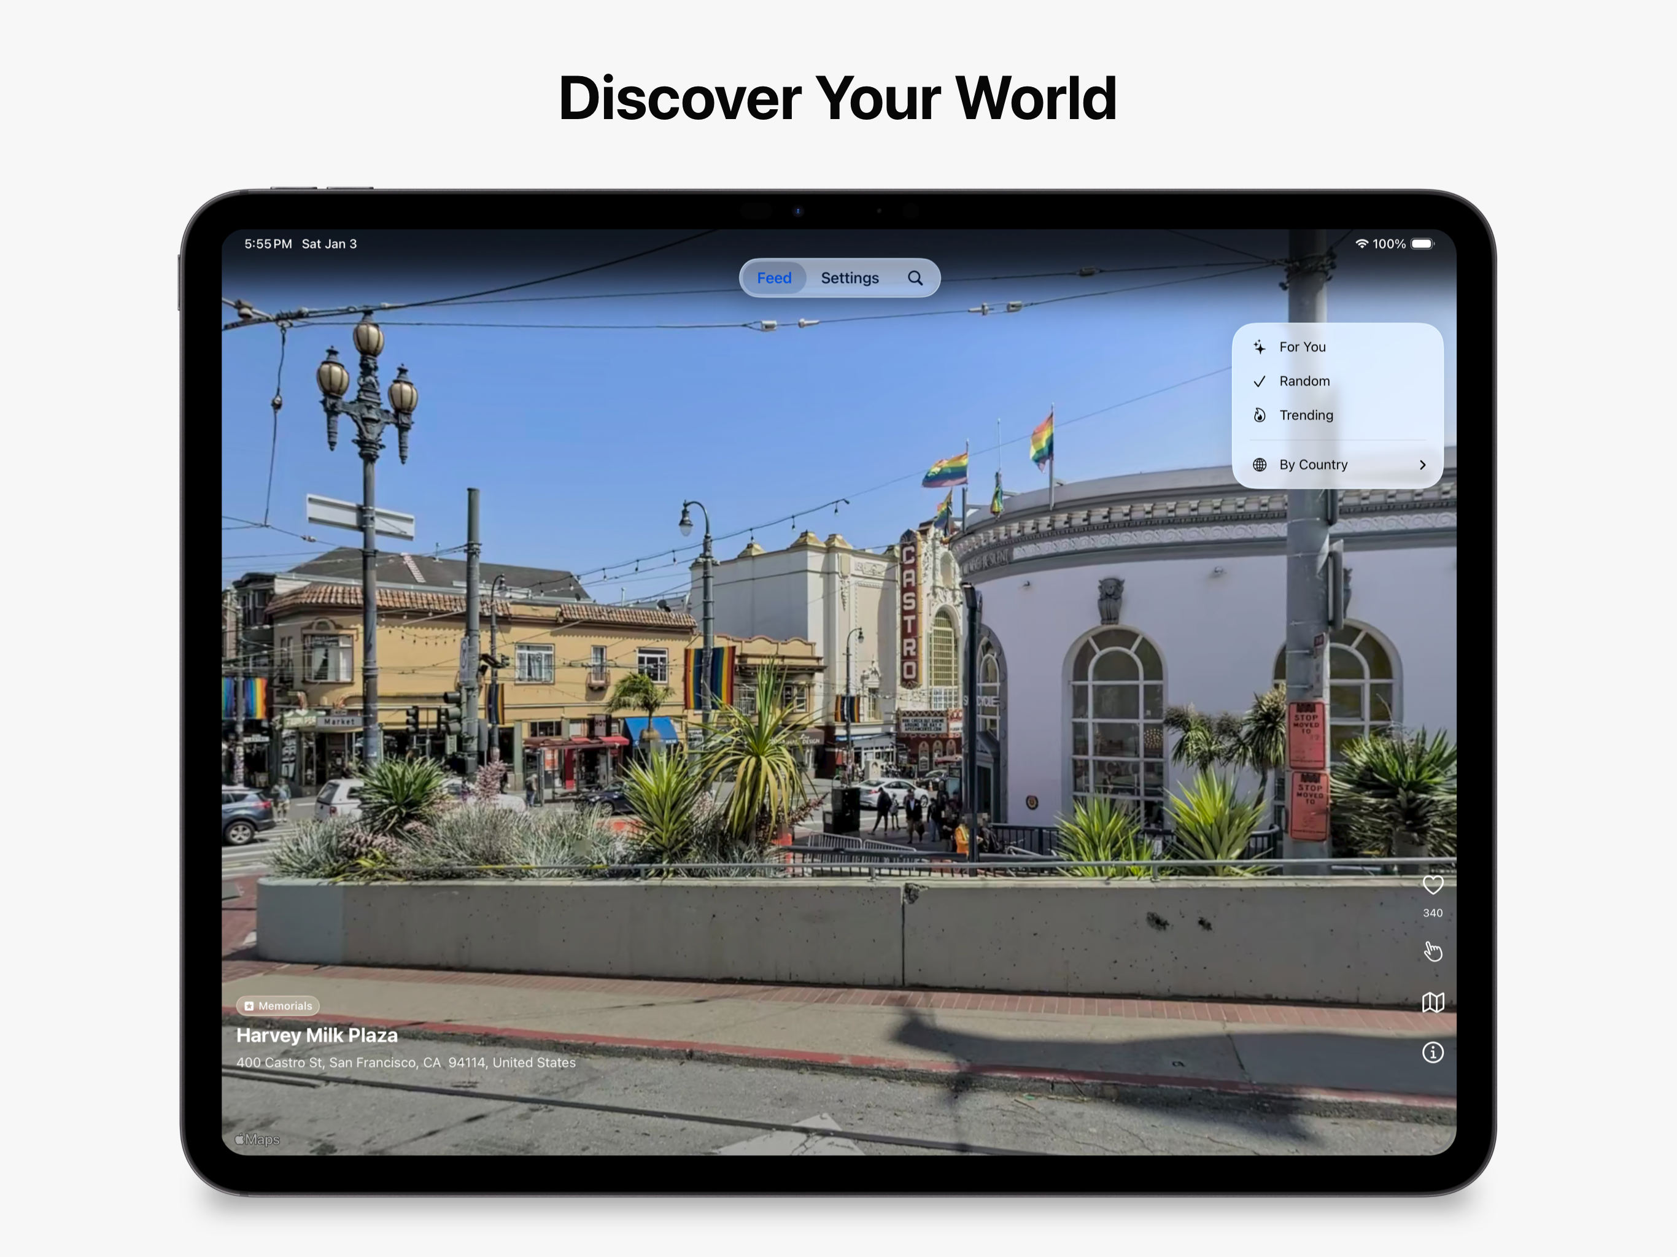This screenshot has width=1677, height=1257.
Task: Click the battery indicator in status bar
Action: coord(1422,244)
